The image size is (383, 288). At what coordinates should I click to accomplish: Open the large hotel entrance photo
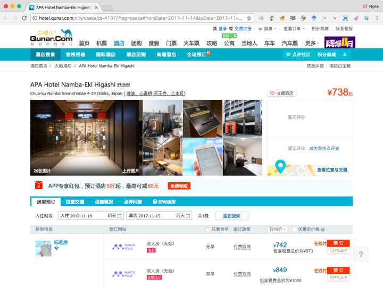pos(86,138)
